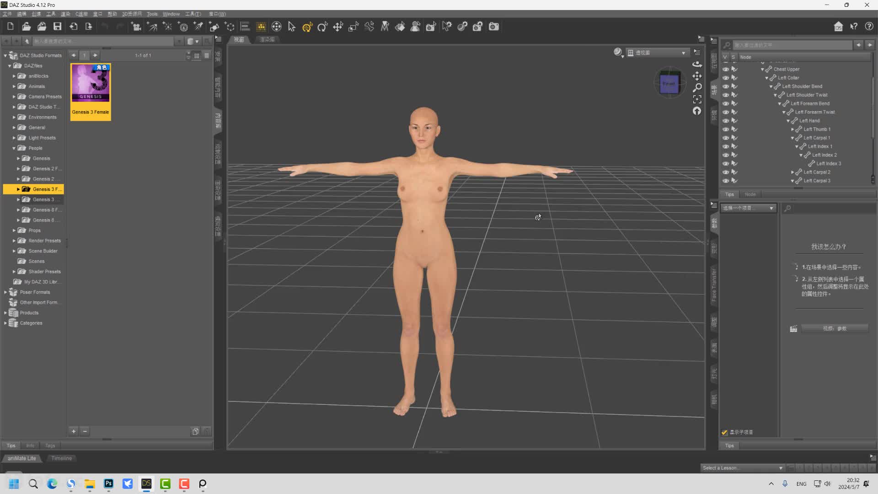
Task: Expand the Left Thumb 1 node
Action: click(x=792, y=129)
